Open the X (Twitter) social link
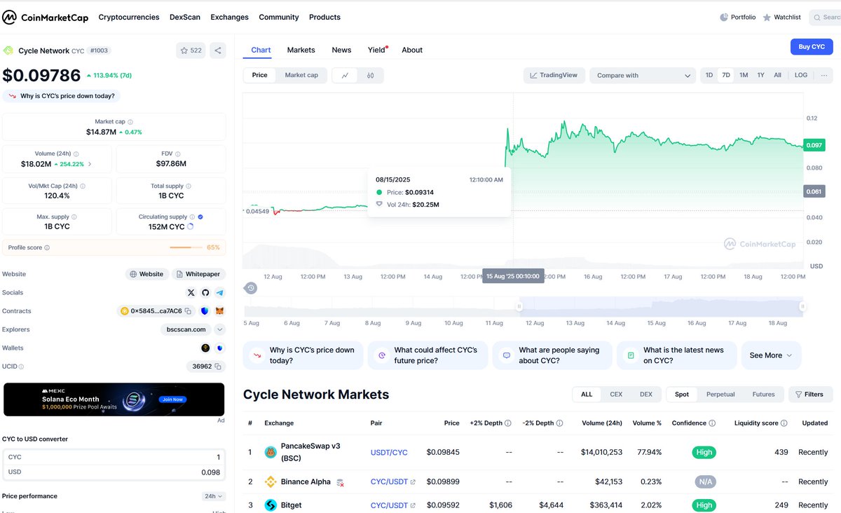 pyautogui.click(x=191, y=292)
